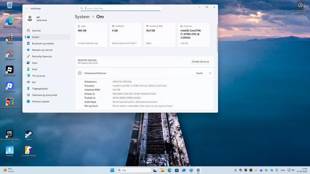Select Netværk og internet in sidebar
This screenshot has width=310, height=174.
point(42,50)
